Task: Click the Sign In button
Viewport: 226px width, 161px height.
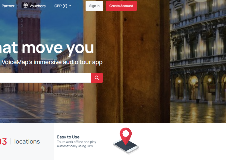Action: 94,6
